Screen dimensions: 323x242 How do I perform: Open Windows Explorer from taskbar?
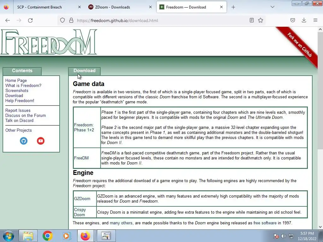click(28, 236)
